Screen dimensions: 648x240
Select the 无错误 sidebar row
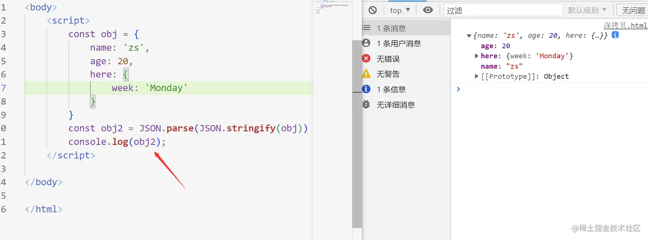click(x=406, y=59)
